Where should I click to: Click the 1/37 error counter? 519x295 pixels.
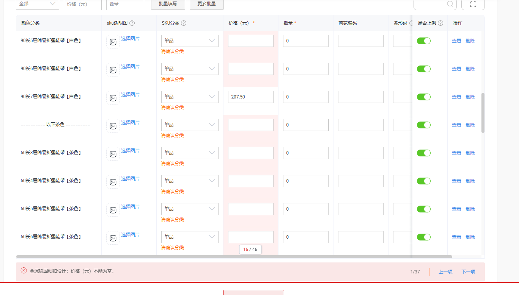pos(415,272)
